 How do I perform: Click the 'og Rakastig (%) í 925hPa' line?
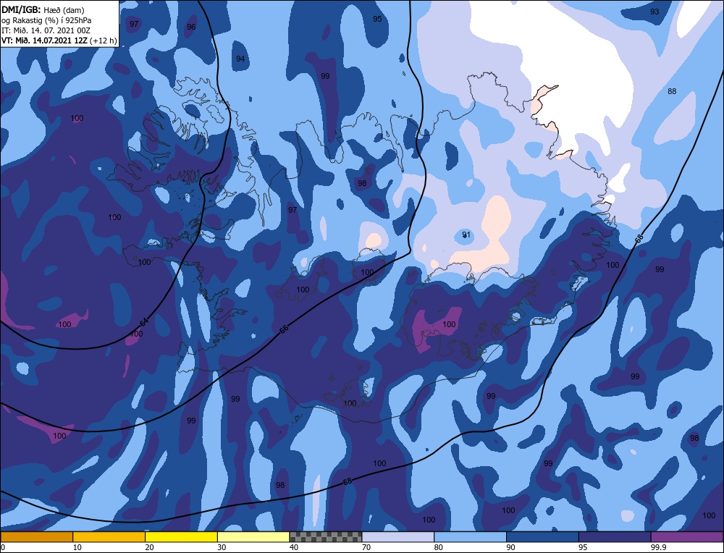pyautogui.click(x=46, y=20)
